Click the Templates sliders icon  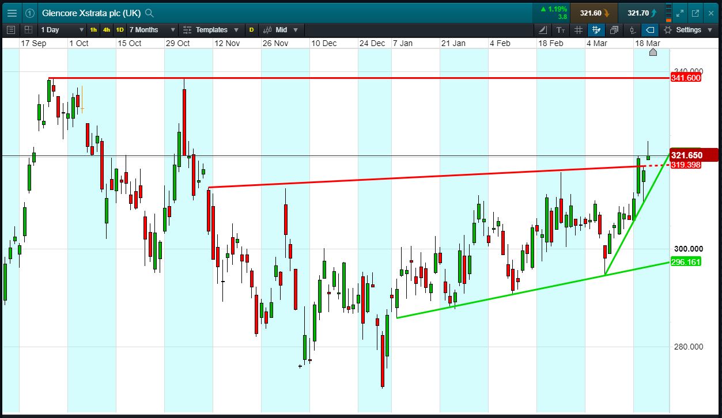point(187,30)
